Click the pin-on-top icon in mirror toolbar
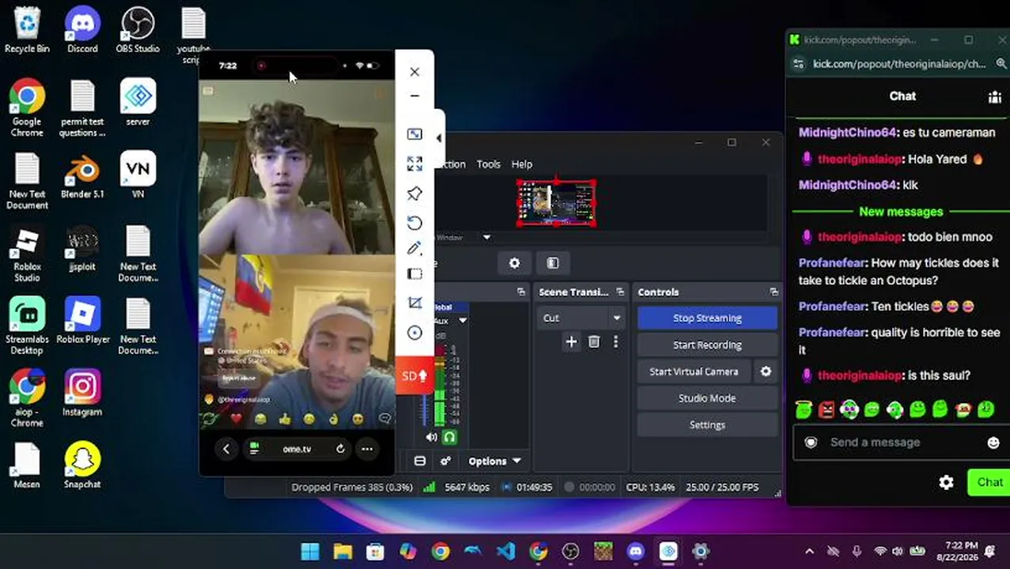The image size is (1010, 569). pos(414,194)
